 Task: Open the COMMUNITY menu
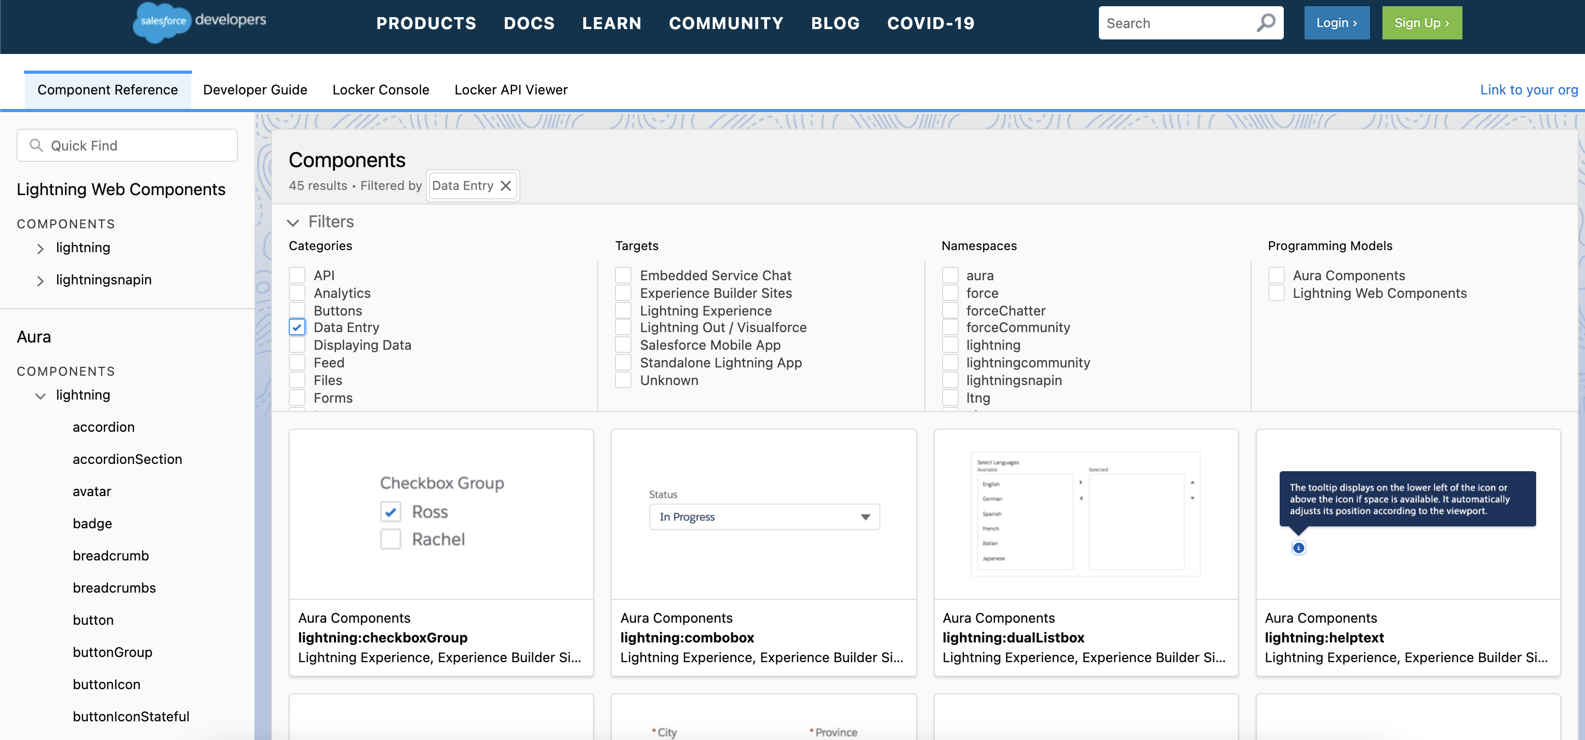pos(726,23)
